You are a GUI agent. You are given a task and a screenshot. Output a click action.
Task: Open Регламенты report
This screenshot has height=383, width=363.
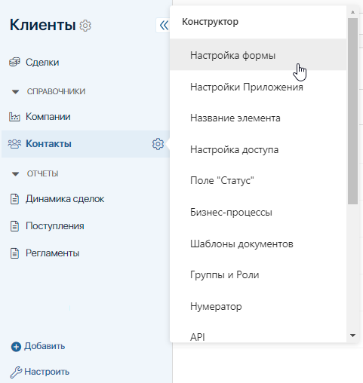coord(53,253)
